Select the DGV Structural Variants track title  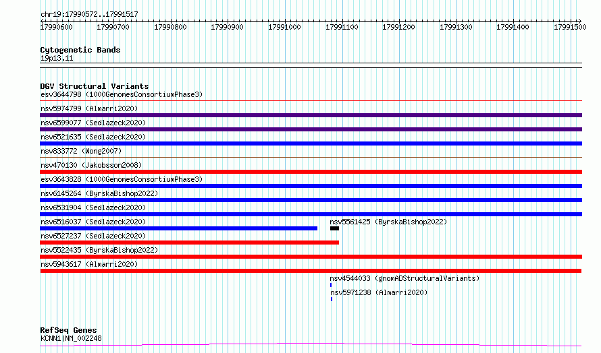click(95, 86)
